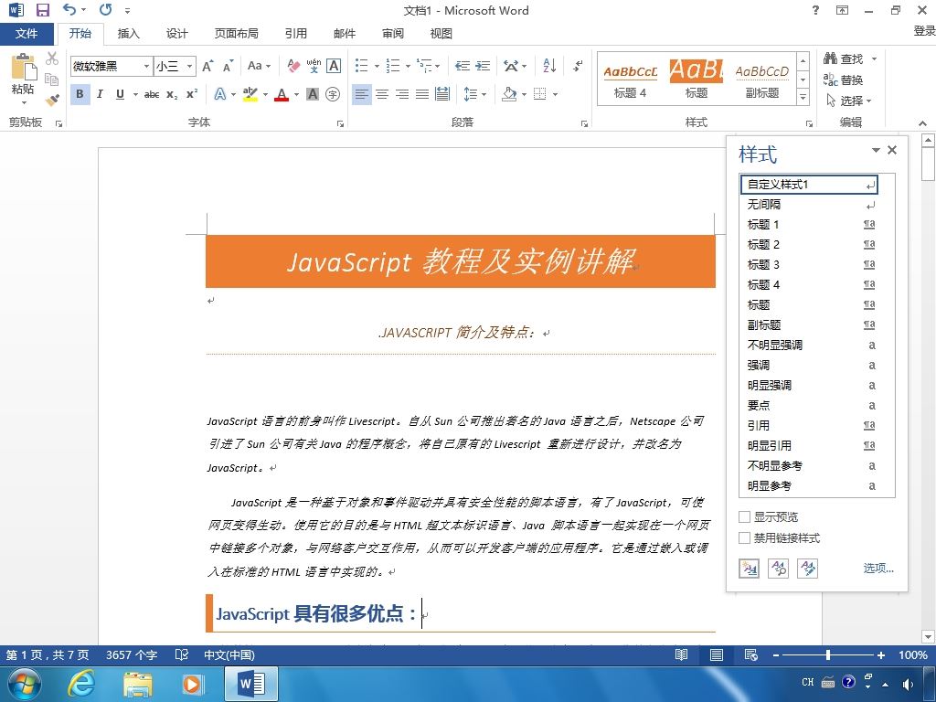Apply the 标题 4 style from gallery

pos(631,80)
